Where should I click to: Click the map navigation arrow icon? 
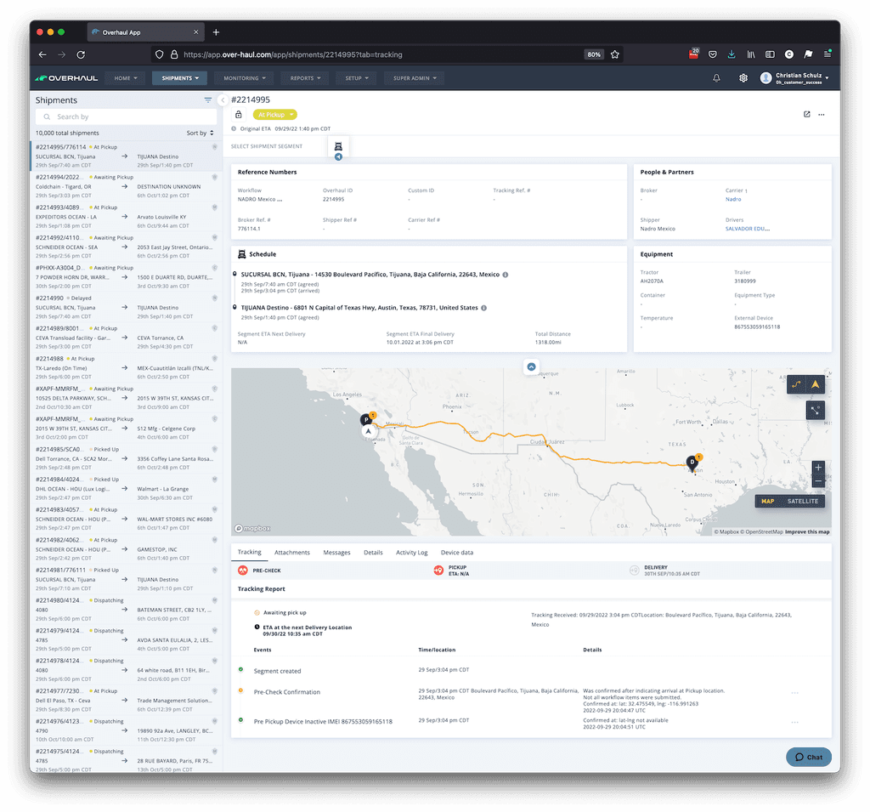tap(815, 384)
